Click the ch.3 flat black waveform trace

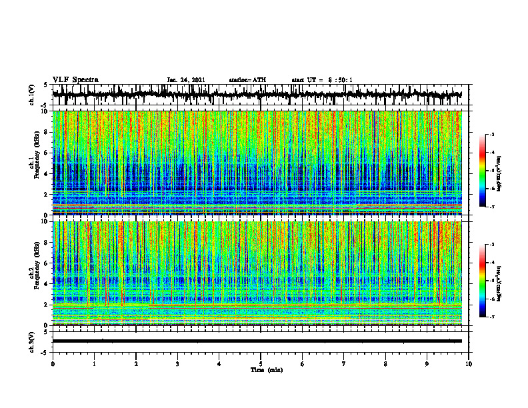(257, 341)
